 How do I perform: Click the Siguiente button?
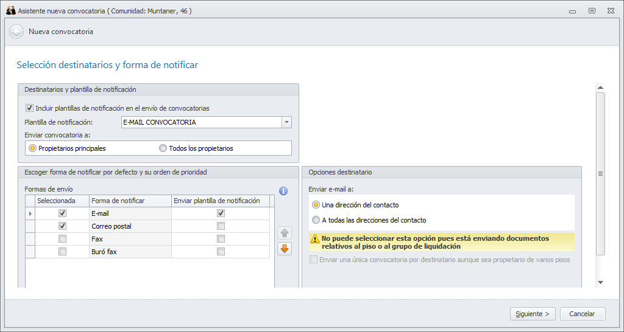click(533, 314)
